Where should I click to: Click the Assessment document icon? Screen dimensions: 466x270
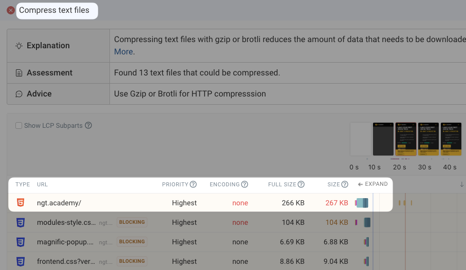click(x=18, y=73)
